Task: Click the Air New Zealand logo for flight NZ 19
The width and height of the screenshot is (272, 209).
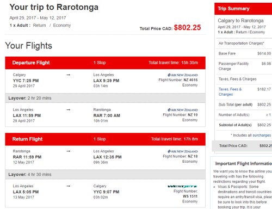Action: 183,110
